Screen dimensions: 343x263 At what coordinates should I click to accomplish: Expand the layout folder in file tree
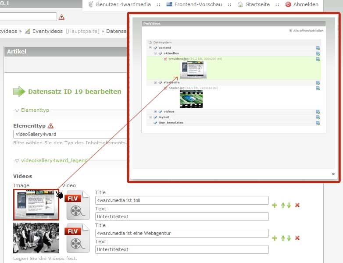point(150,117)
